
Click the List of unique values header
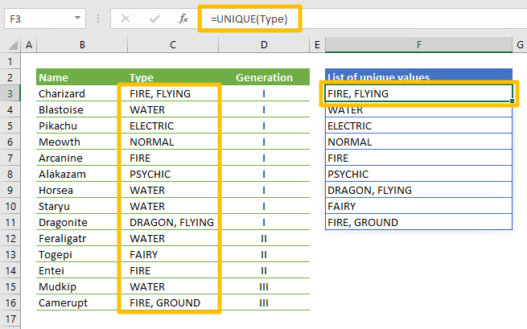(418, 77)
